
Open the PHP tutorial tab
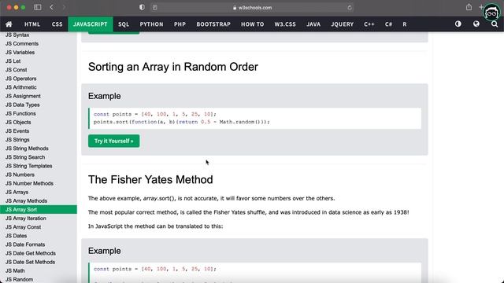180,24
